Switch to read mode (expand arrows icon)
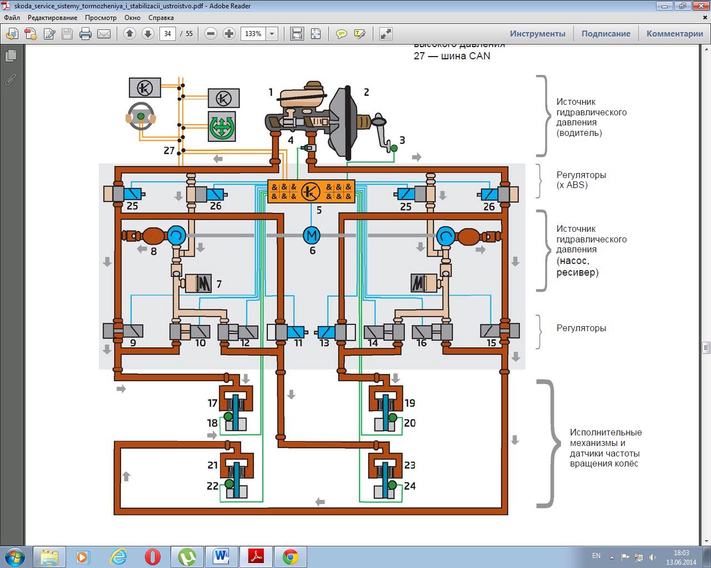The width and height of the screenshot is (711, 568). click(x=385, y=34)
